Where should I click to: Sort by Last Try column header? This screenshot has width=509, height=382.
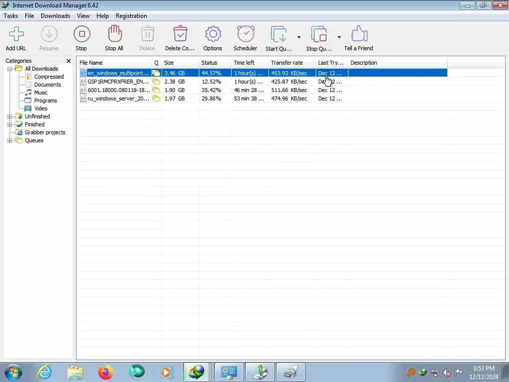(x=332, y=63)
